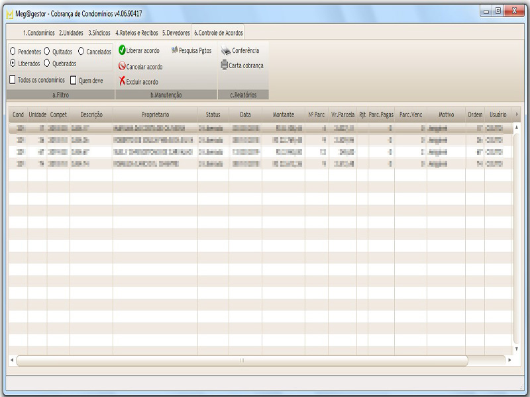Click the horizontal scrollbar at grid bottom
530x397 pixels.
coord(242,361)
